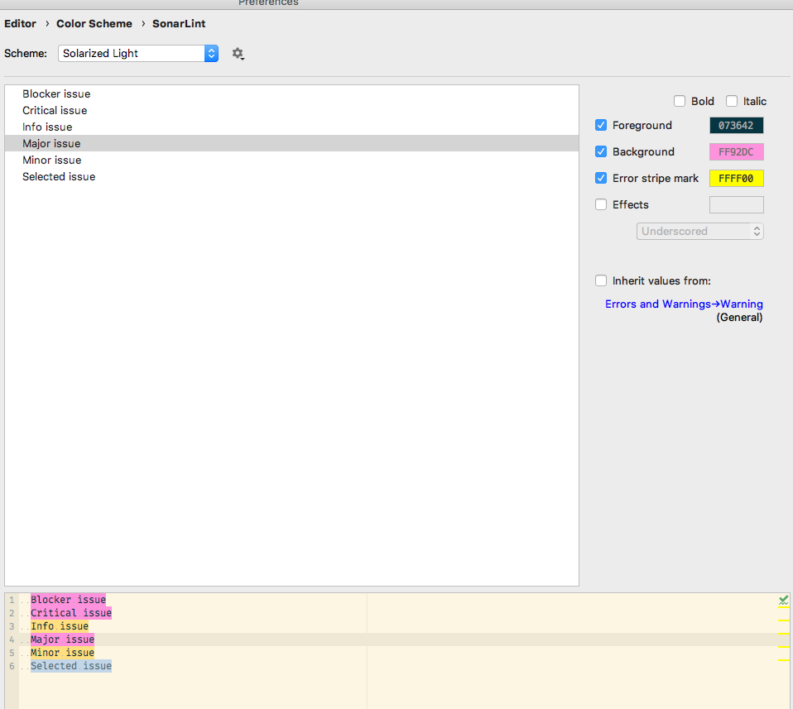This screenshot has height=709, width=793.
Task: Select Minor issue in the list
Action: 292,160
